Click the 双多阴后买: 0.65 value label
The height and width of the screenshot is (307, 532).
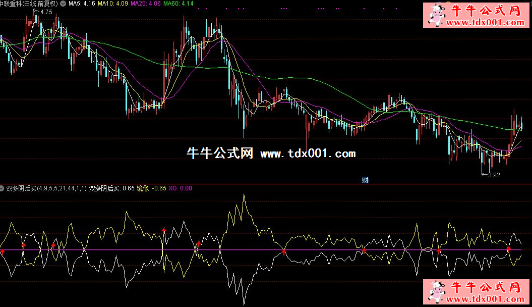click(x=112, y=188)
